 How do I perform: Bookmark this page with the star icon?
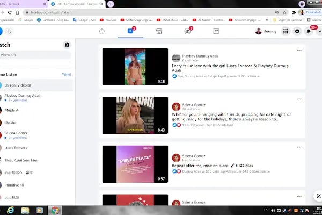tap(284, 12)
